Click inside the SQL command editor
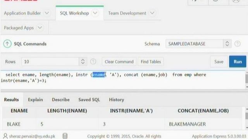Image resolution: width=248 pixels, height=139 pixels. [122, 80]
